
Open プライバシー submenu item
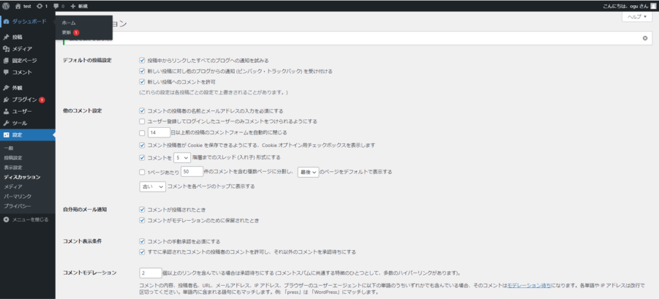point(17,205)
